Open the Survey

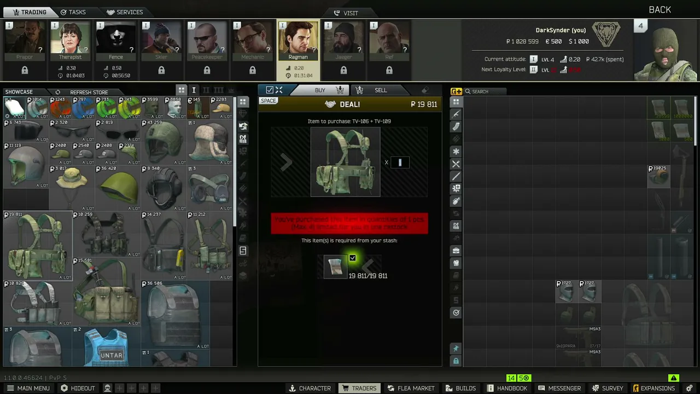607,388
